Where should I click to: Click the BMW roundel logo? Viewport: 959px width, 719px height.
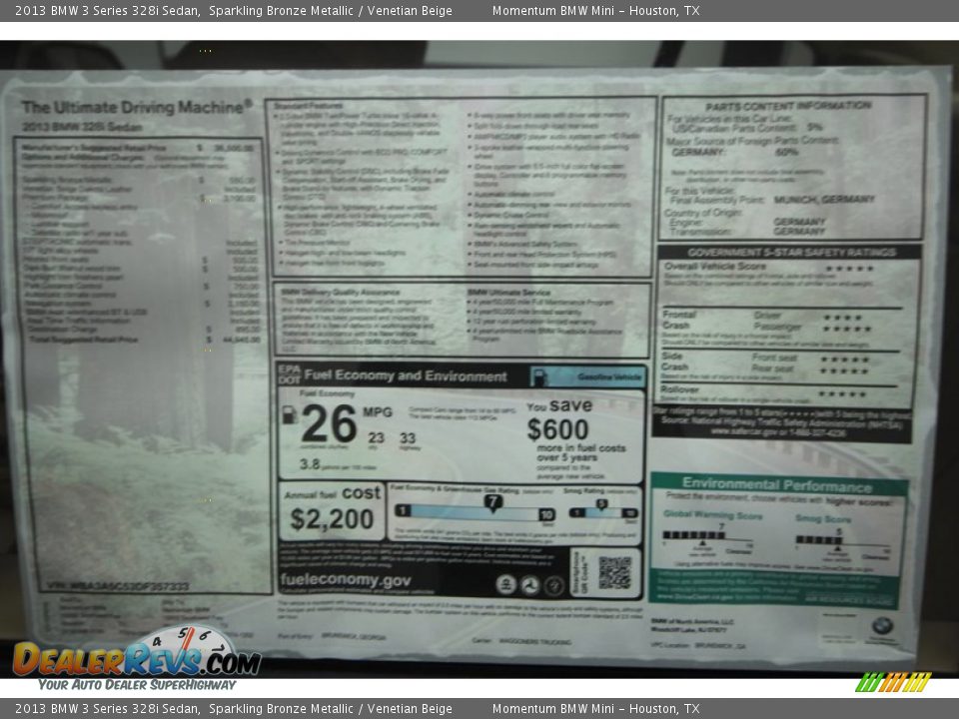881,627
